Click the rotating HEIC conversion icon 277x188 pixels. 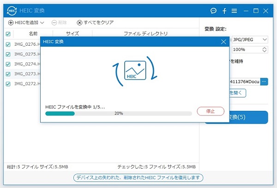pyautogui.click(x=135, y=71)
